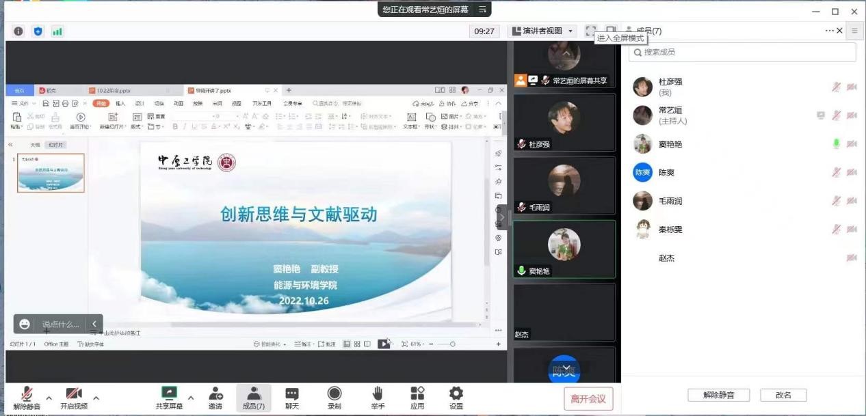Click the Rename button in members panel
The image size is (866, 416).
tap(783, 395)
